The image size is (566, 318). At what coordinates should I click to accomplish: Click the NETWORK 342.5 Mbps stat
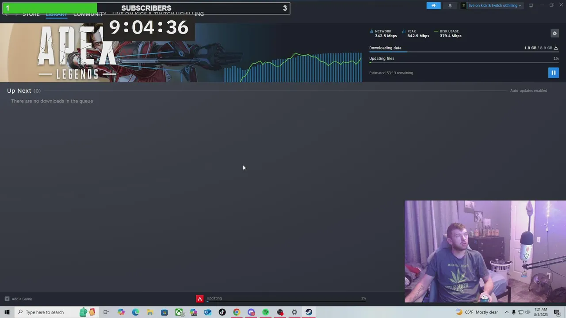(x=383, y=34)
